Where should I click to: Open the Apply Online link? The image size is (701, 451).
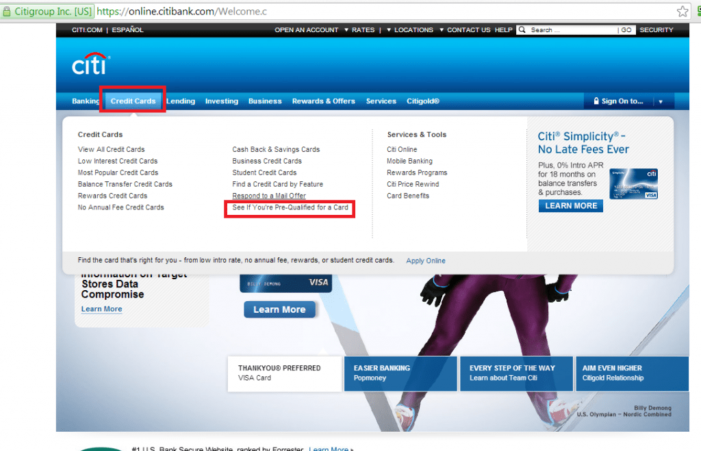pos(425,261)
